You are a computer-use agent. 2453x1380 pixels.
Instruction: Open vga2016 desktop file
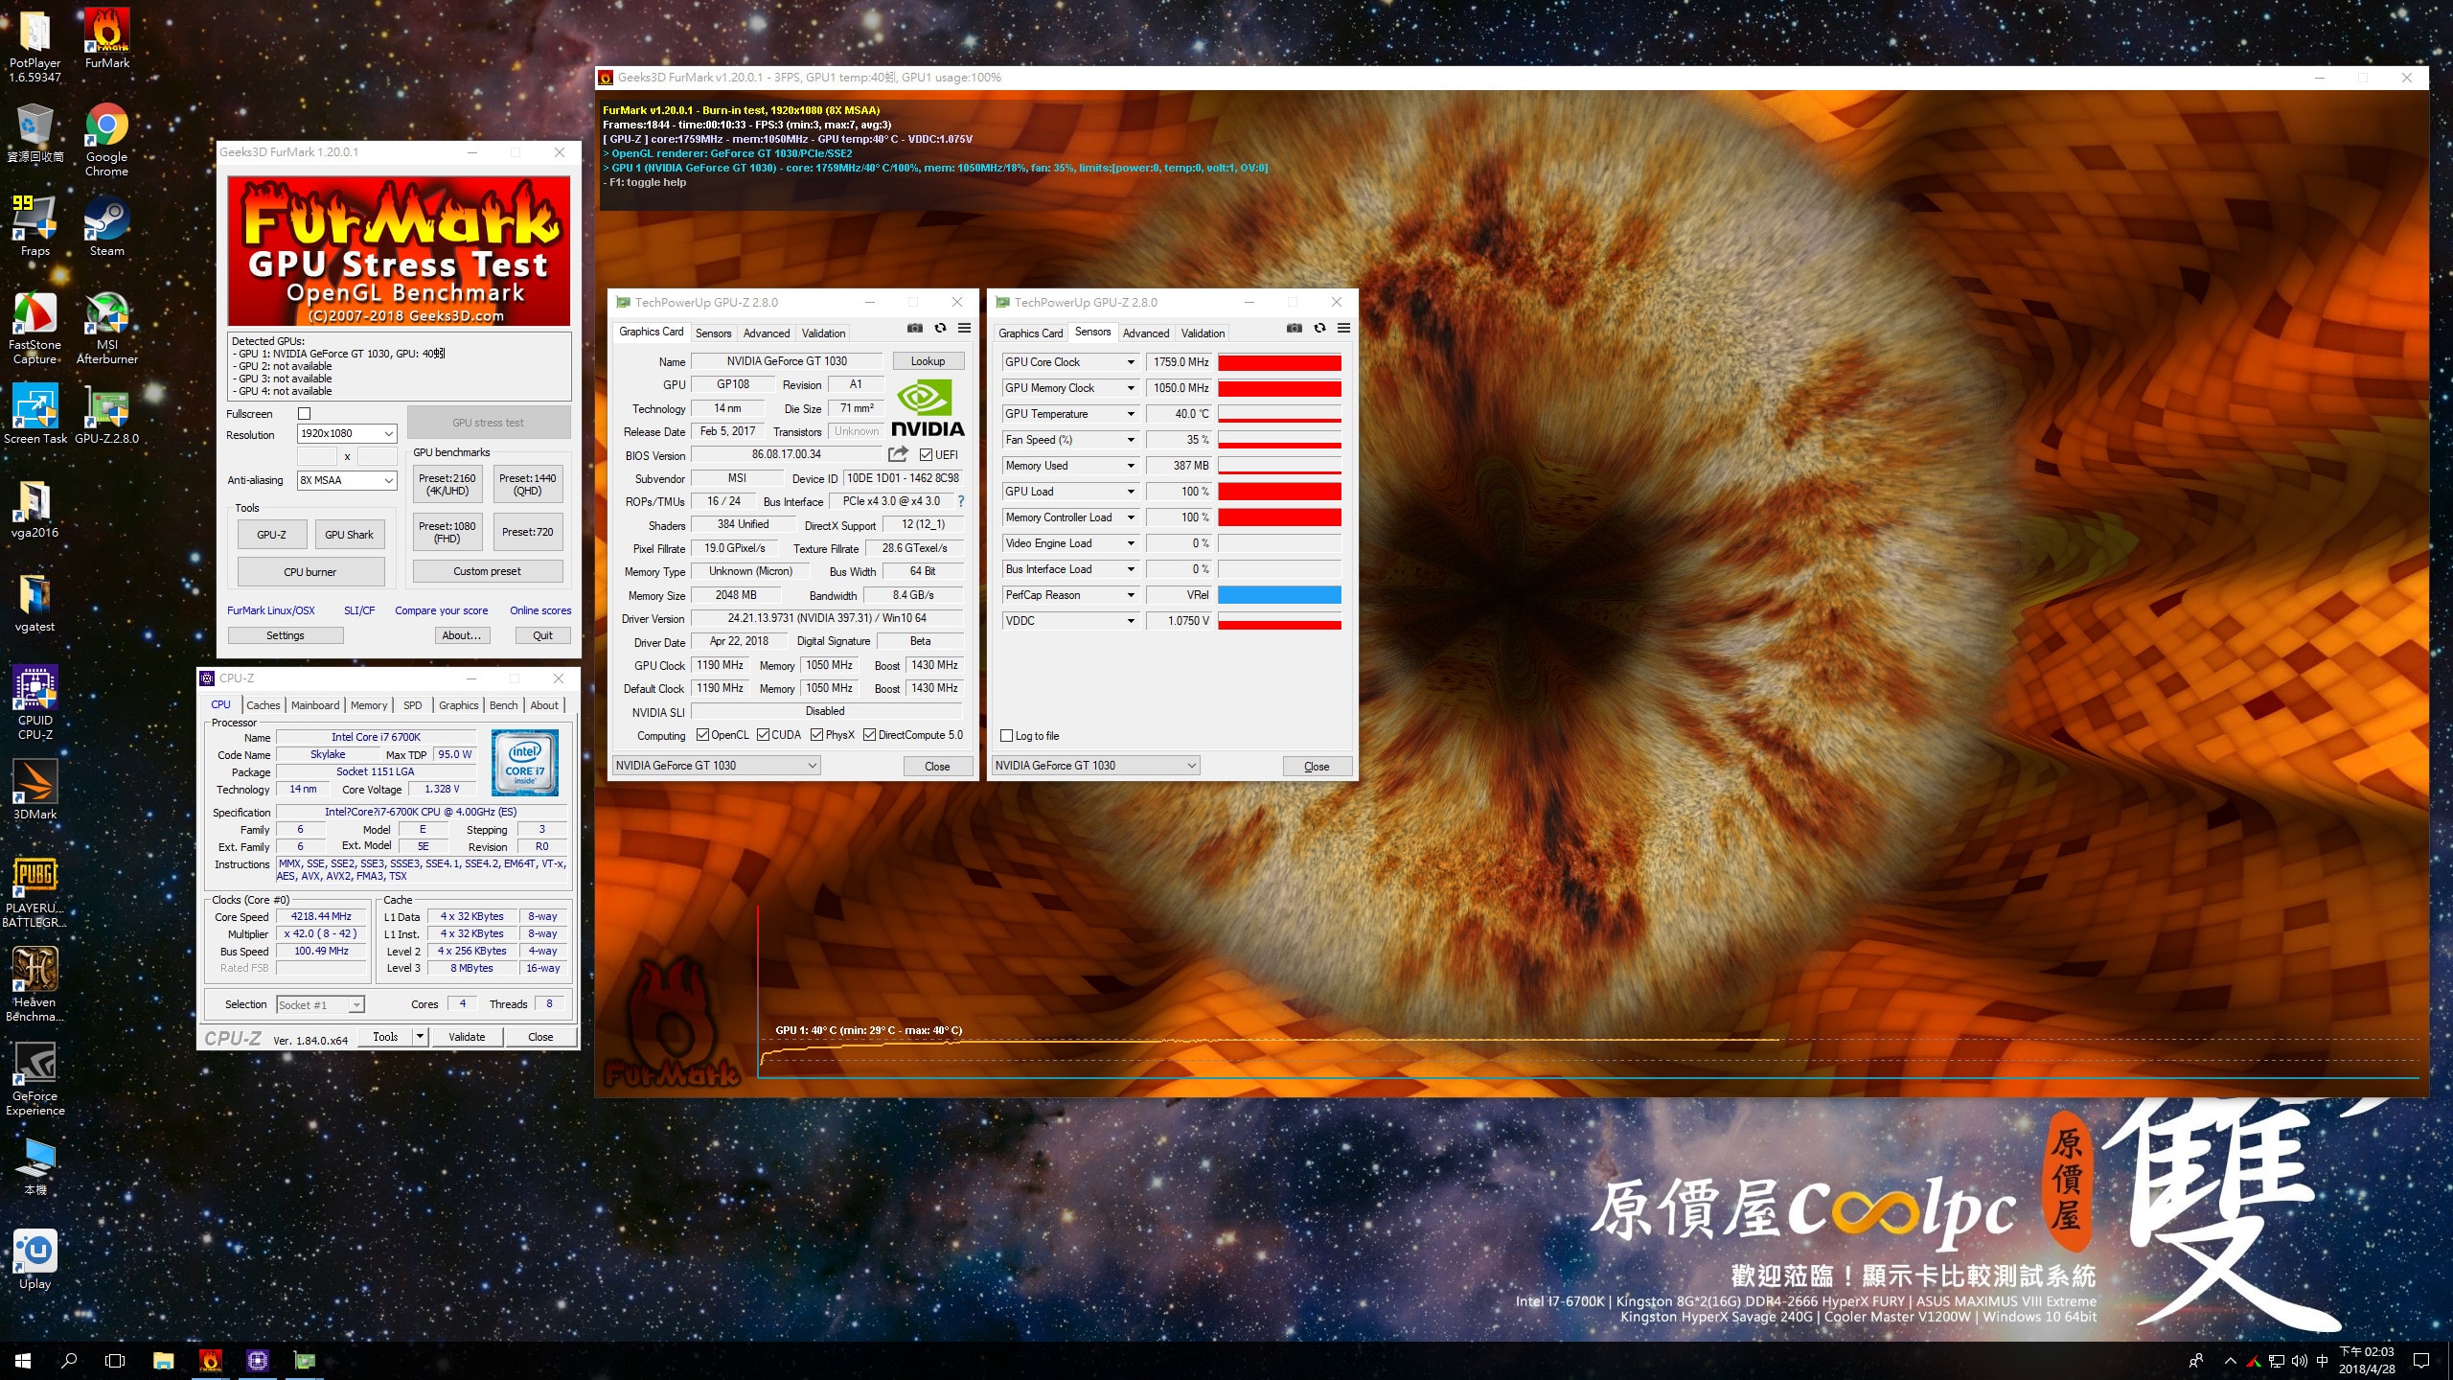coord(35,509)
